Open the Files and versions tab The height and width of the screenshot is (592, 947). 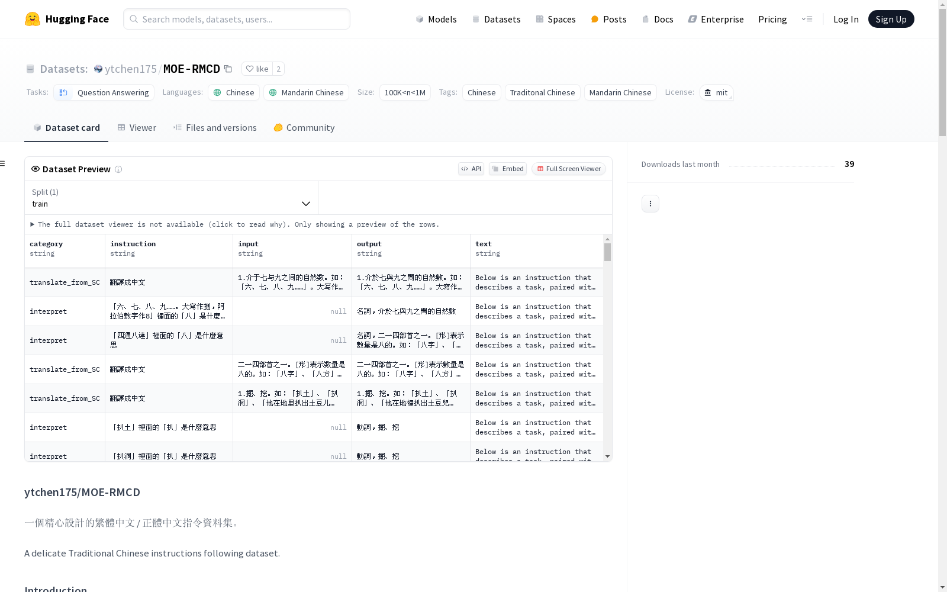pyautogui.click(x=215, y=128)
